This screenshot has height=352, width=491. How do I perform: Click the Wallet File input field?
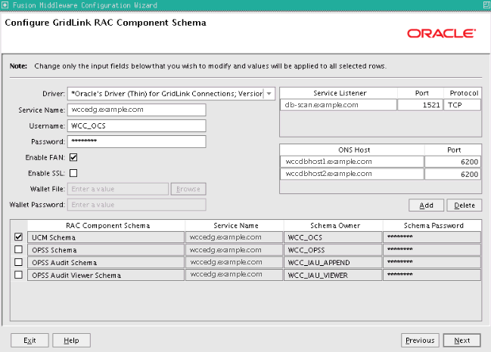coord(118,189)
